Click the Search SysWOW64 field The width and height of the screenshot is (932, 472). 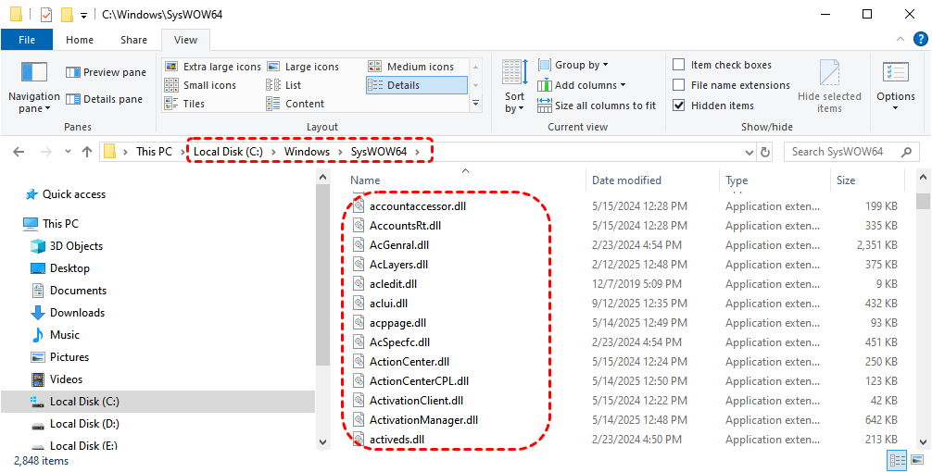tap(843, 152)
